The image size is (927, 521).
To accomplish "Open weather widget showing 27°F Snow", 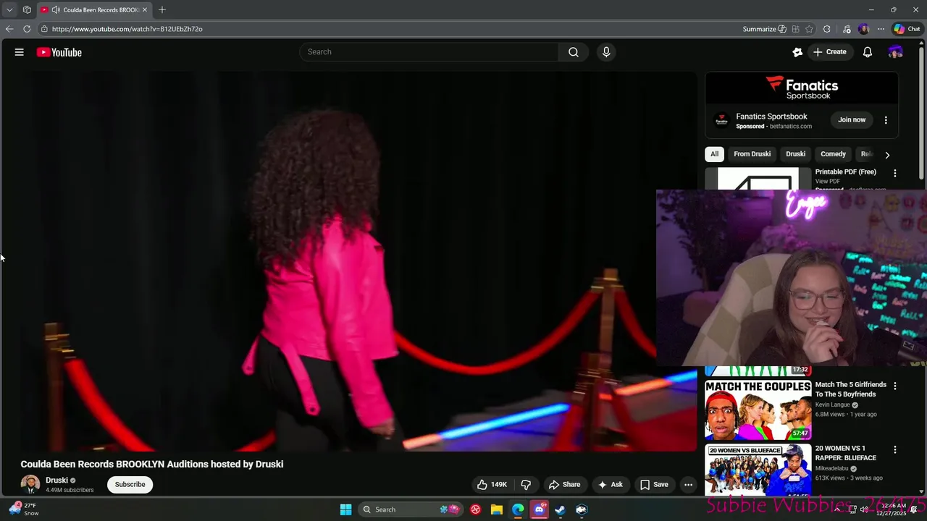I will pos(23,509).
